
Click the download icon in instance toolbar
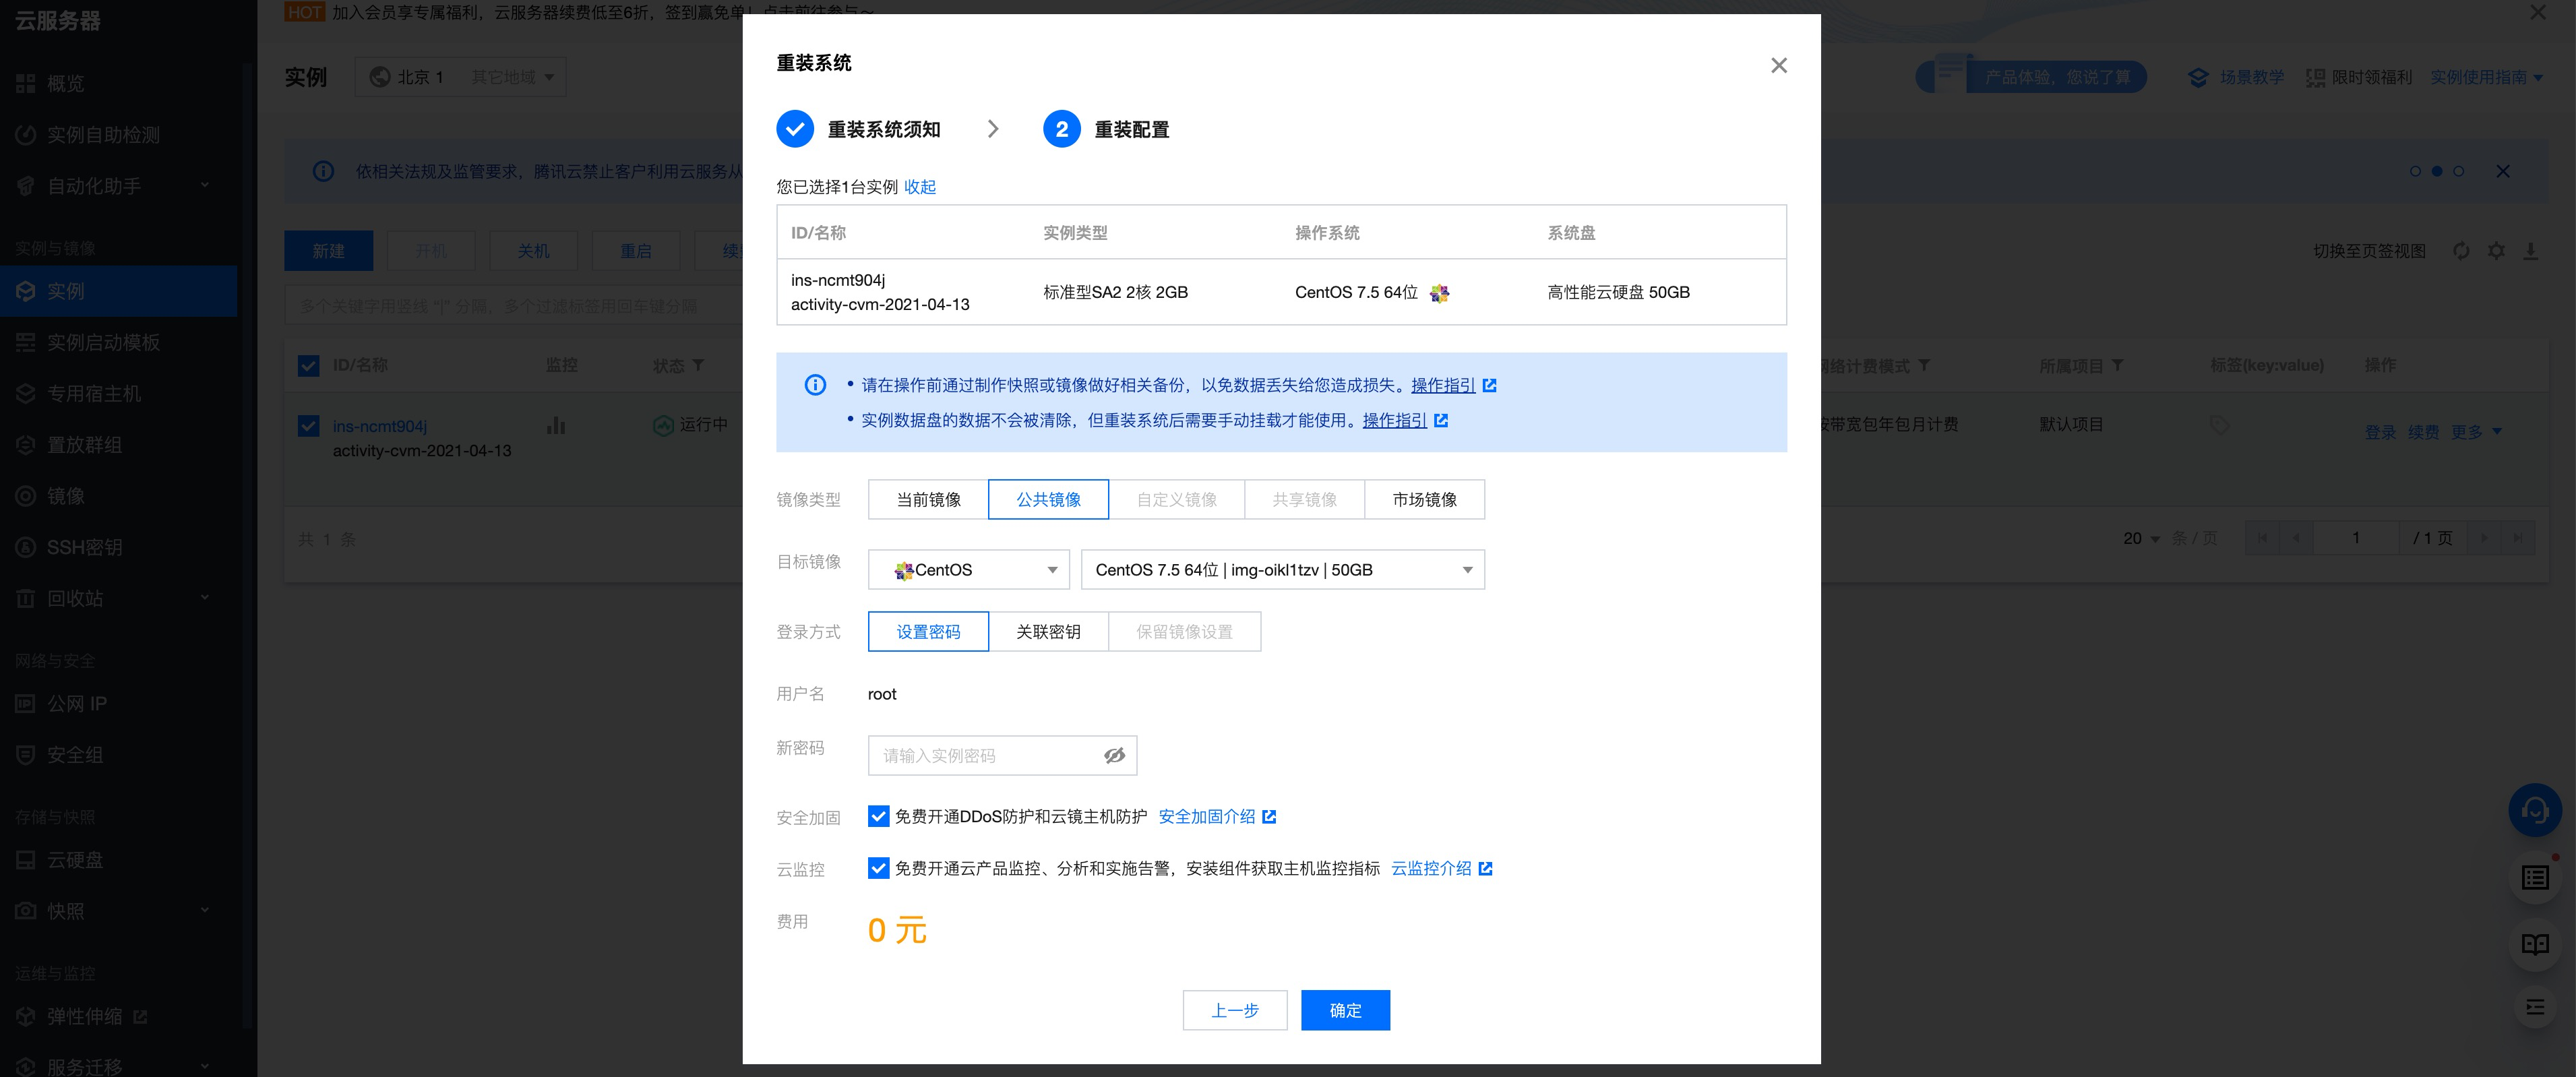click(x=2530, y=251)
